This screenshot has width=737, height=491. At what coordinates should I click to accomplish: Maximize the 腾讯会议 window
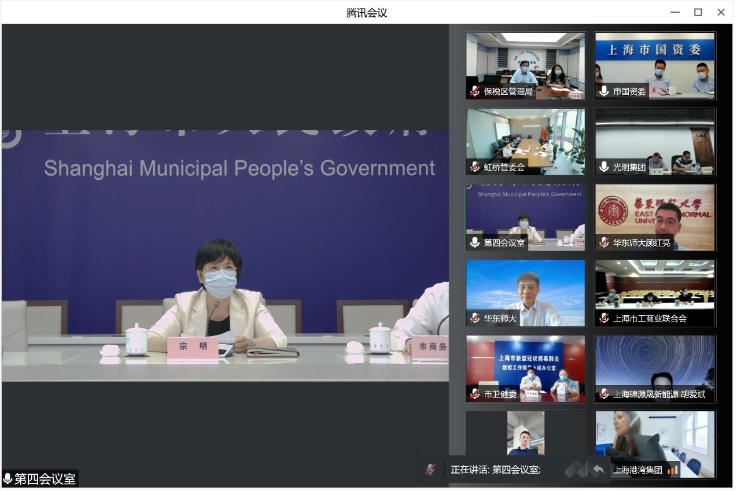[x=698, y=12]
